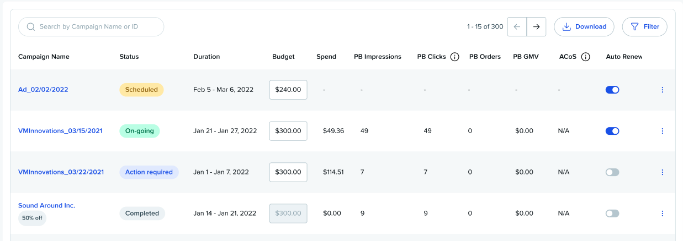Image resolution: width=683 pixels, height=241 pixels.
Task: Open three-dot menu for VMInnovations_03/15/2021
Action: [x=662, y=131]
